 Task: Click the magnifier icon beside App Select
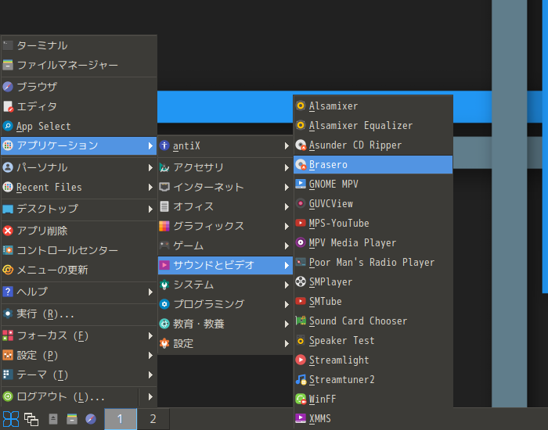pos(8,126)
